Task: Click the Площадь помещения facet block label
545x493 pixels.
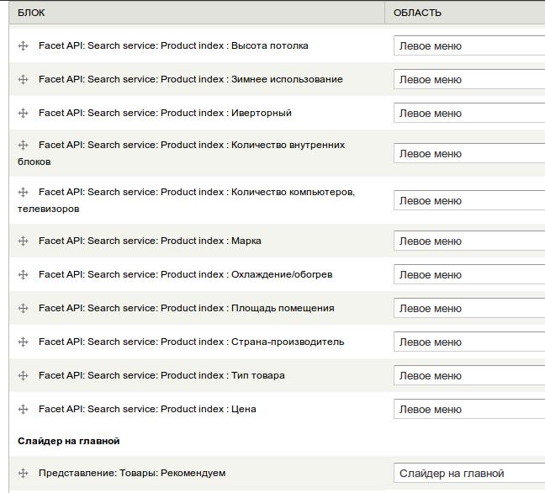Action: [x=187, y=309]
